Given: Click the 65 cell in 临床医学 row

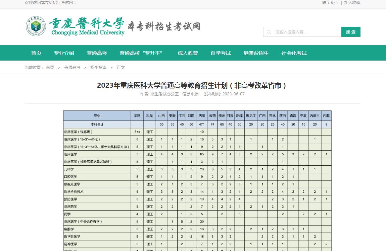Looking at the screenshot, I should (x=202, y=154).
